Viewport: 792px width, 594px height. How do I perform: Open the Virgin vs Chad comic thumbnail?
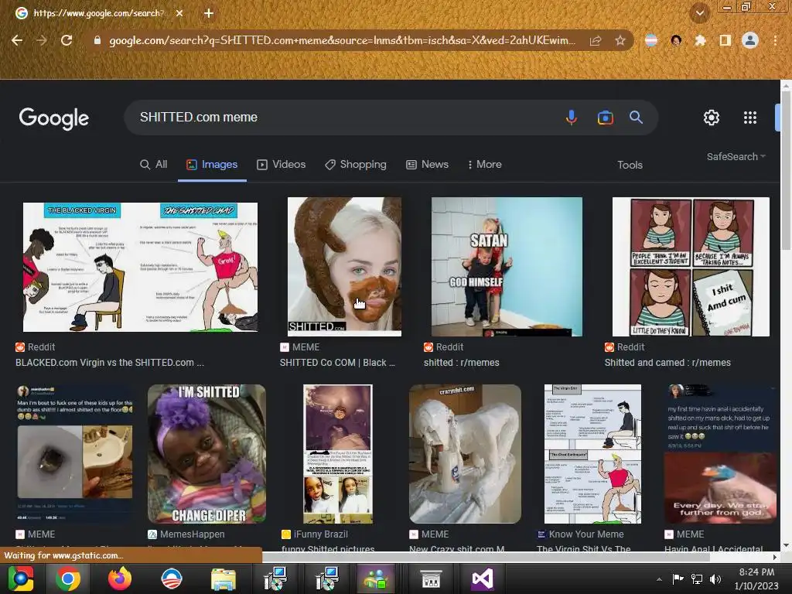141,267
